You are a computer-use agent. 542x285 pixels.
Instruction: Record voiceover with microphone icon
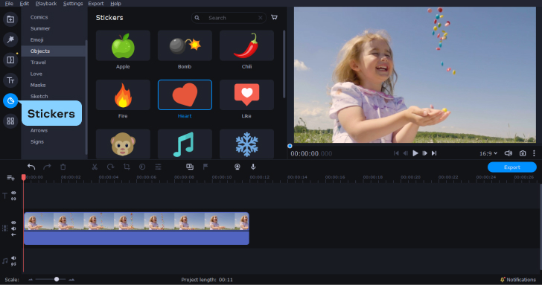[253, 167]
